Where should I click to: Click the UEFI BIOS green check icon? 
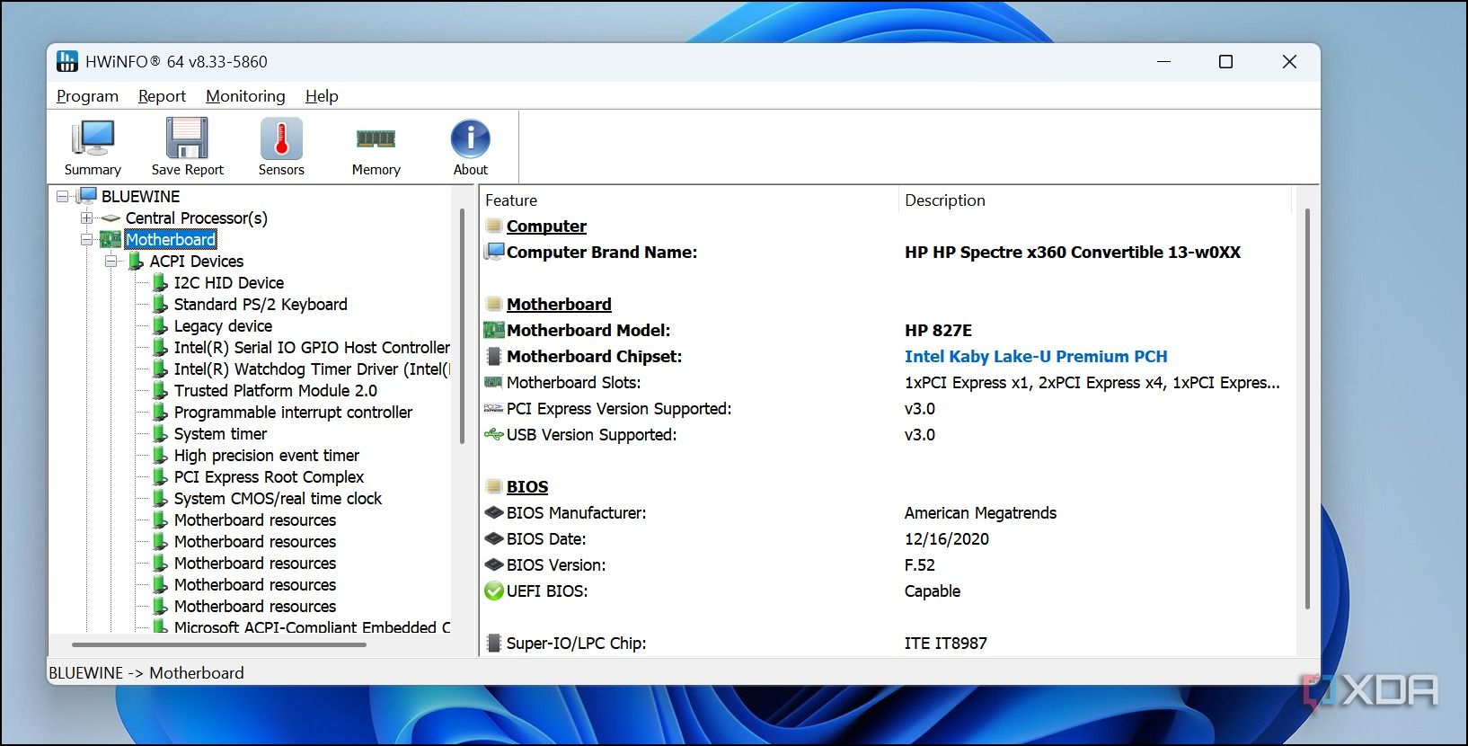[x=493, y=591]
